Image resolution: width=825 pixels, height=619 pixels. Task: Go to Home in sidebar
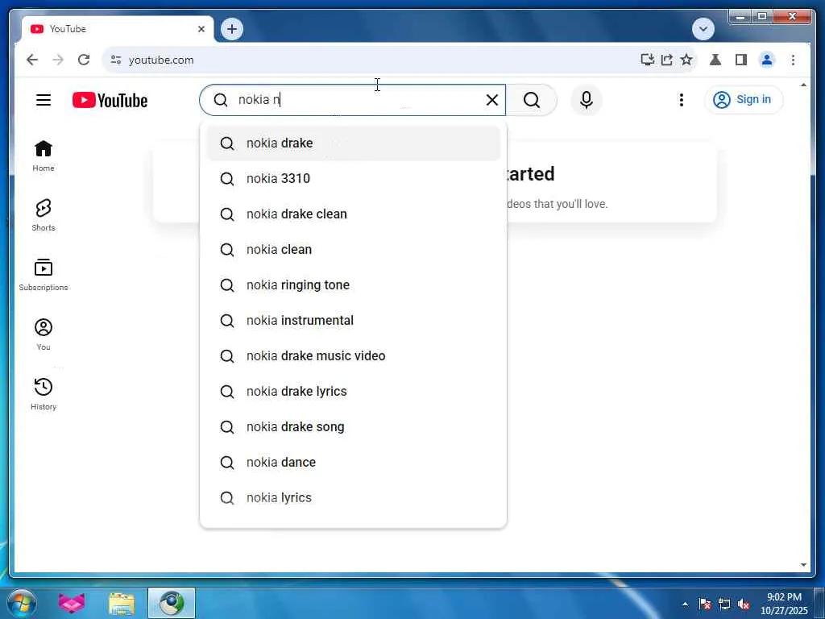[44, 156]
